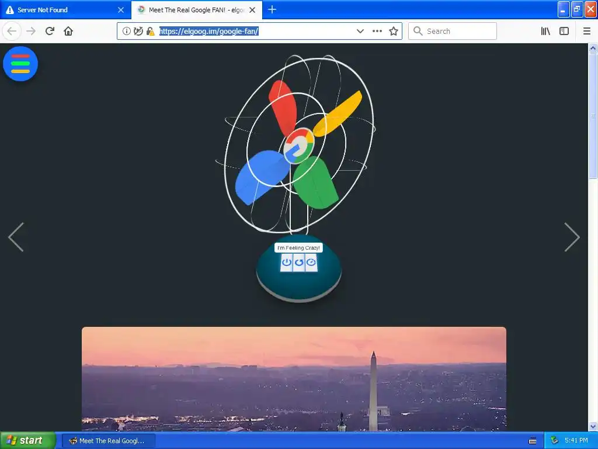598x449 pixels.
Task: Click the I'm Feeling Crazy tooltip
Action: point(298,248)
